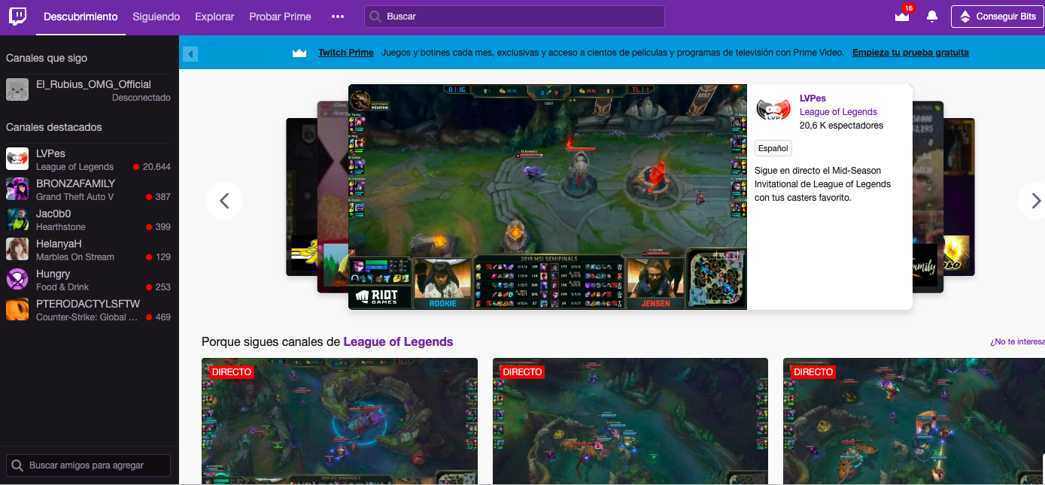Click the PTERODACTYLSFTW channel avatar

pyautogui.click(x=16, y=309)
